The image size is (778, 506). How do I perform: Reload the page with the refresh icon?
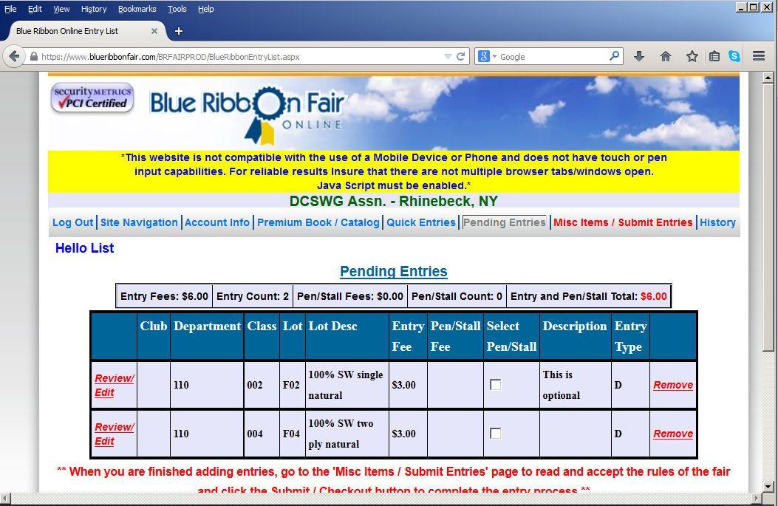pyautogui.click(x=461, y=57)
